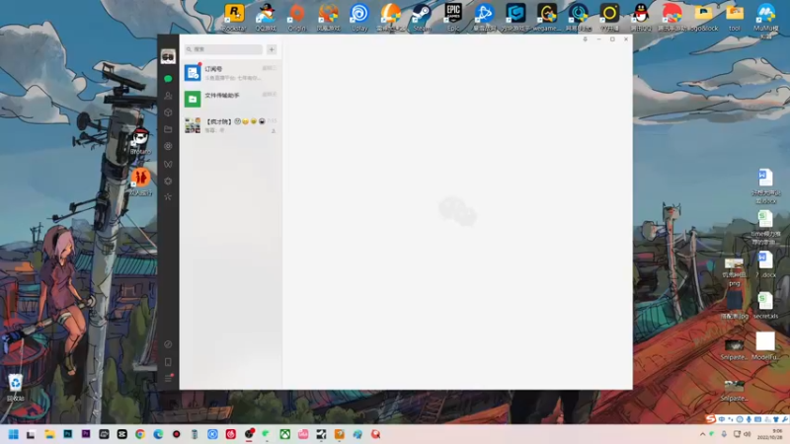Open the WeChat profile avatar
Viewport: 790px width, 444px height.
point(168,56)
